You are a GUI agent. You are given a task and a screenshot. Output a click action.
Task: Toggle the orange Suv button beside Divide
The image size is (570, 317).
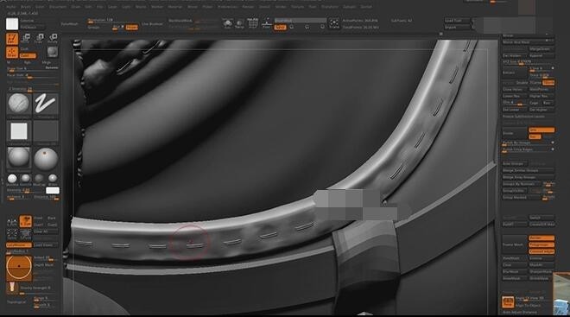click(x=535, y=136)
